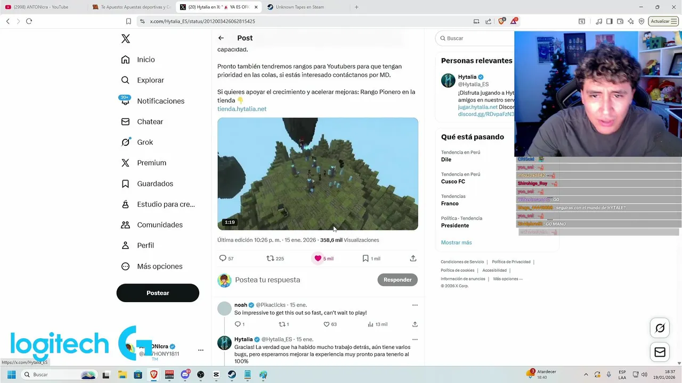Open the jugar.hytalia.net link
Viewport: 682px width, 383px height.
(x=477, y=107)
